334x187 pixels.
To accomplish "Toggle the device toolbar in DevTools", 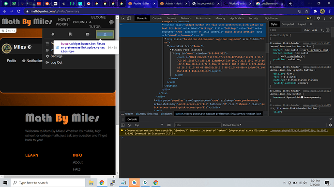I will pos(129,18).
